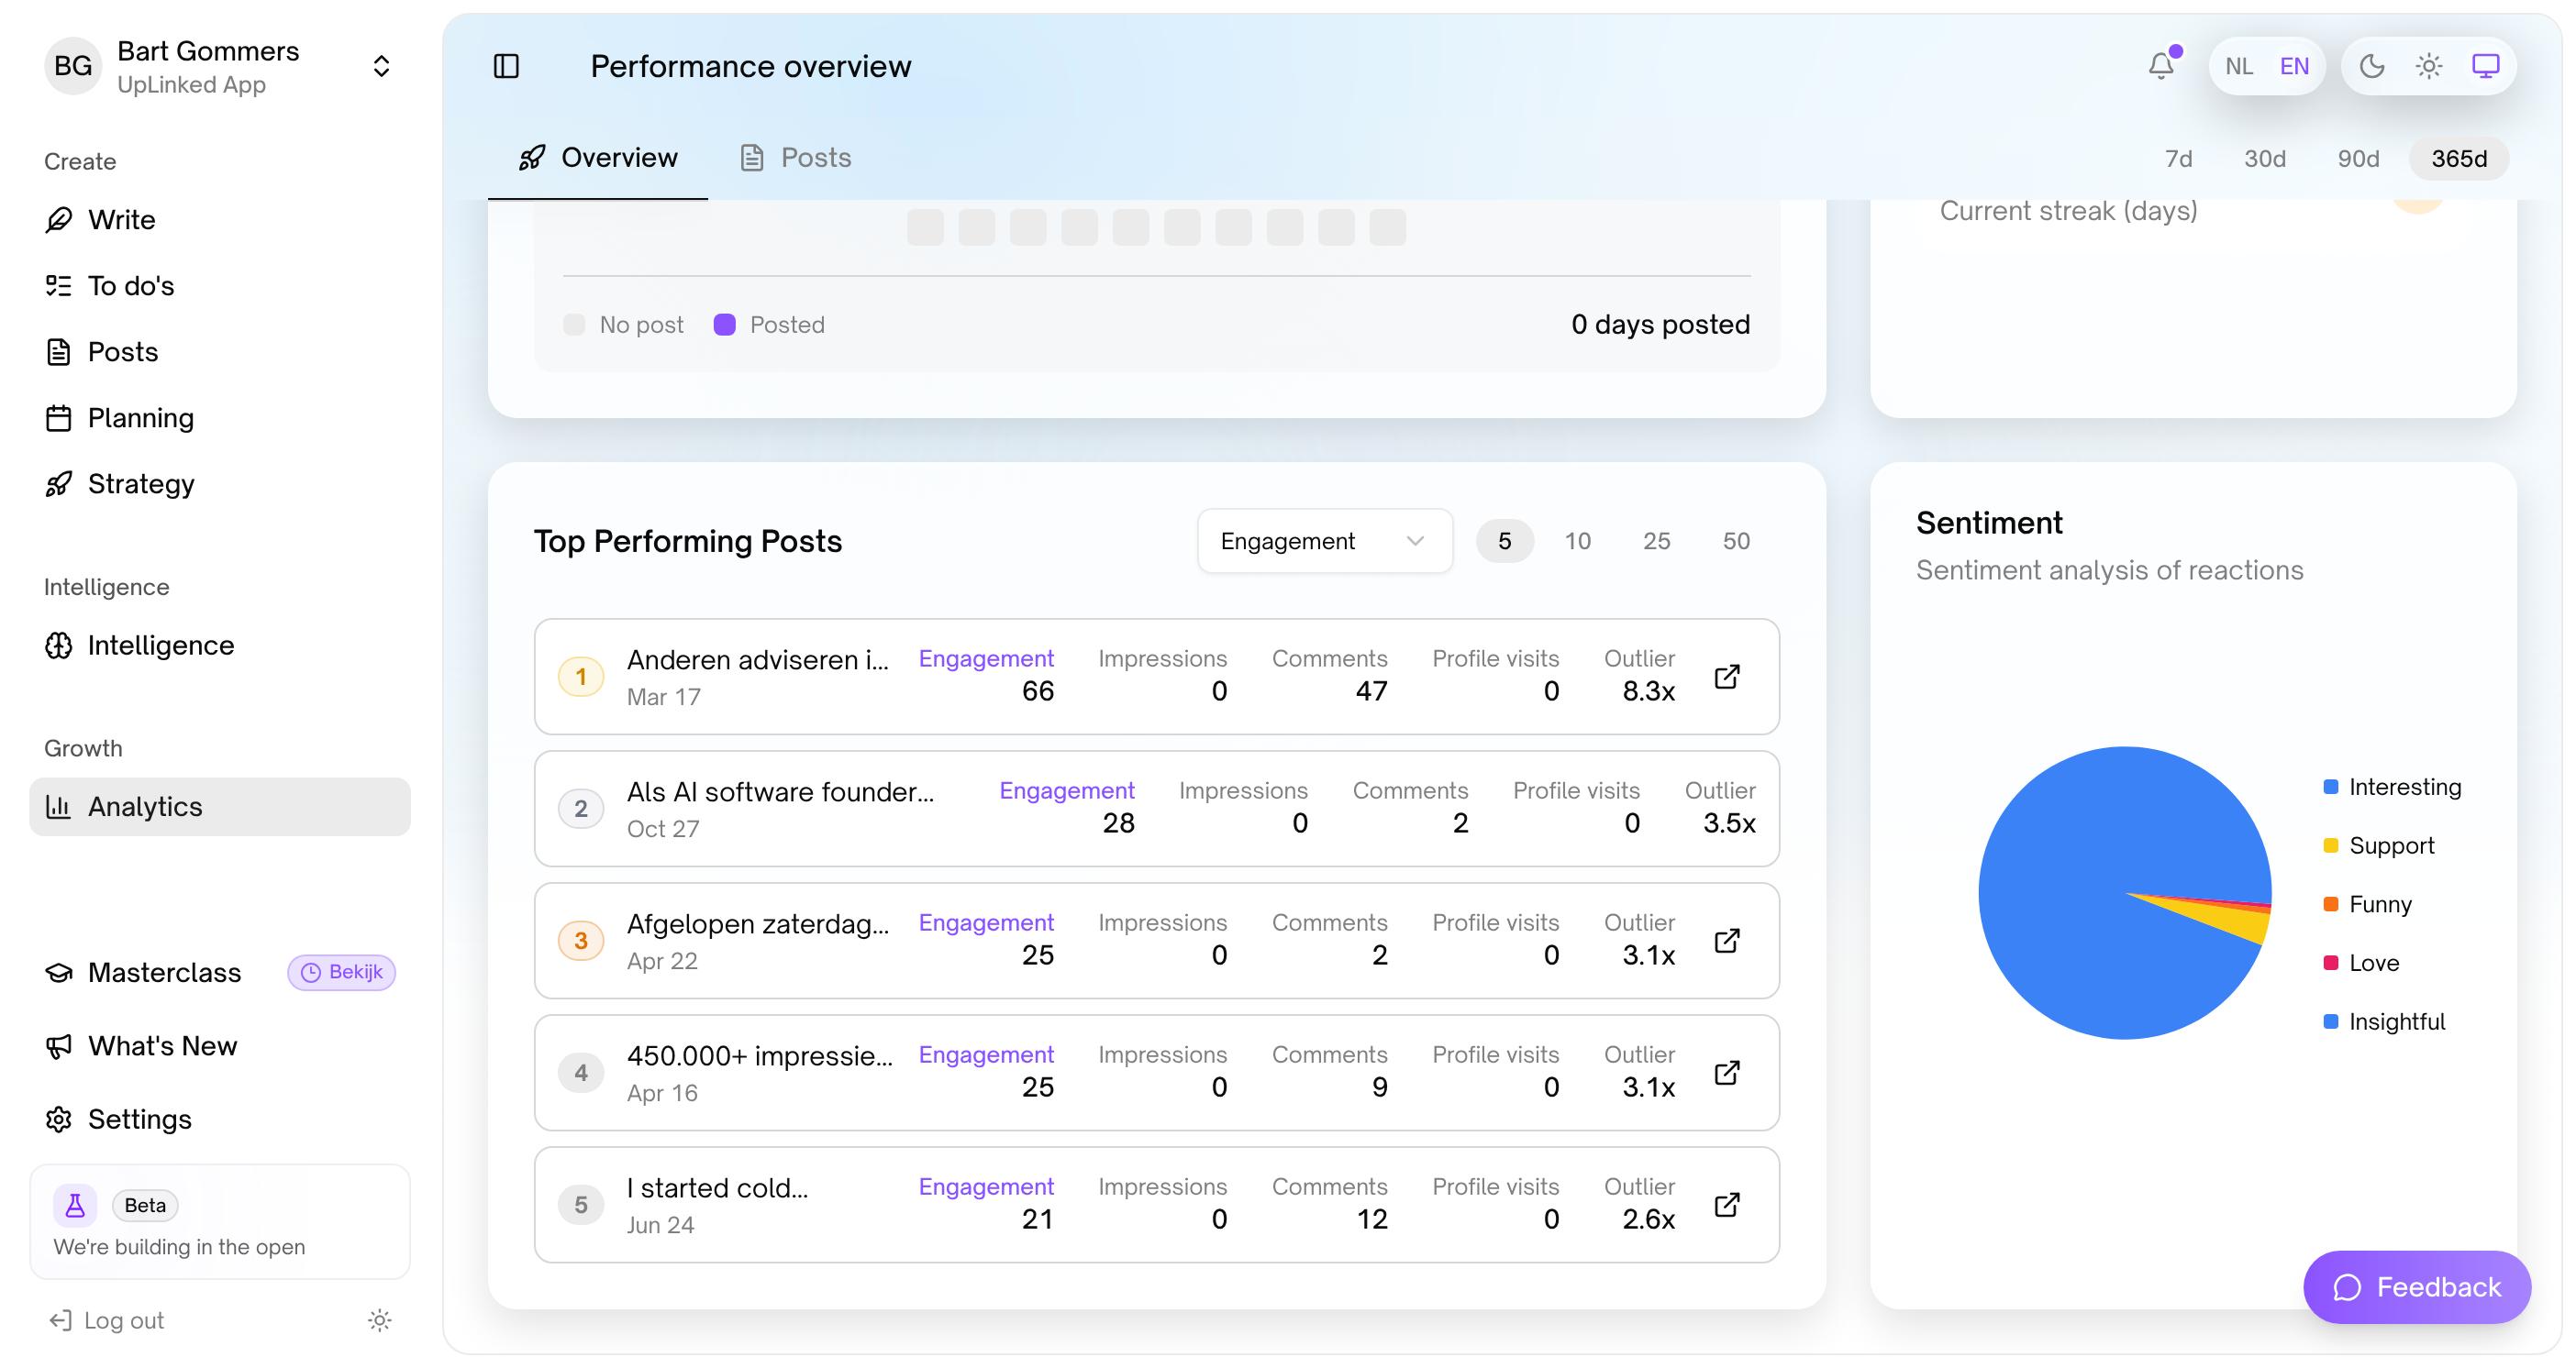2576x1368 pixels.
Task: Open external link for Afgelopen zaterdag post
Action: point(1727,941)
